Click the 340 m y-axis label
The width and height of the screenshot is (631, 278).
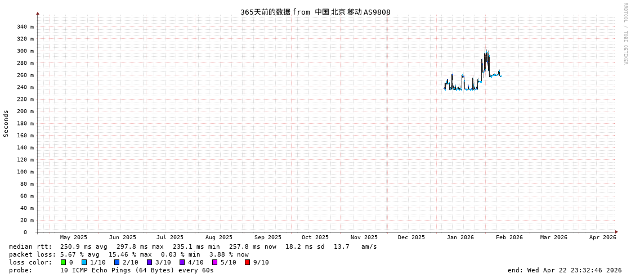coord(25,27)
